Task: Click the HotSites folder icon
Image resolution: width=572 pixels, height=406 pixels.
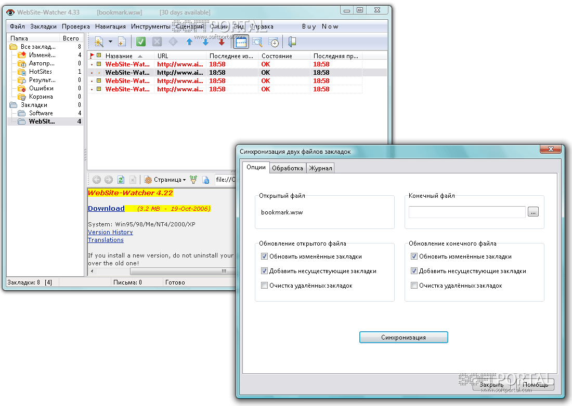Action: (x=22, y=72)
